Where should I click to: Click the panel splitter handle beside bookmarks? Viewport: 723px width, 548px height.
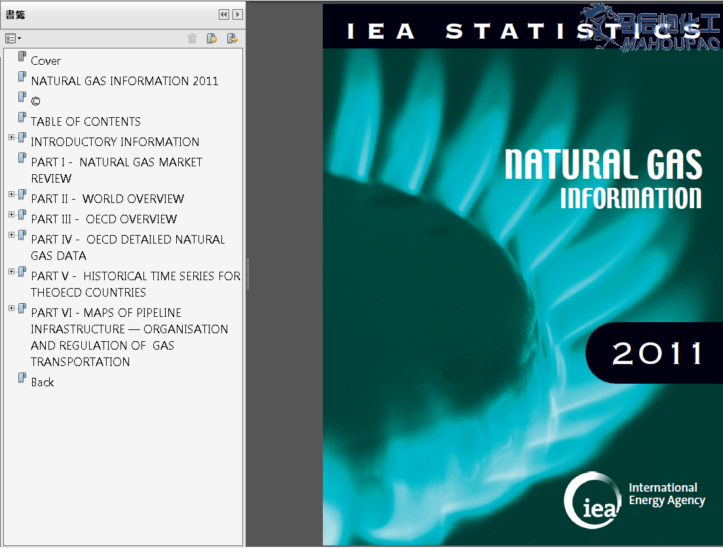[248, 274]
